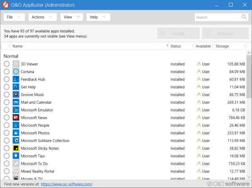Select the Feedback Hub radio button
This screenshot has width=252, height=188.
[7, 79]
